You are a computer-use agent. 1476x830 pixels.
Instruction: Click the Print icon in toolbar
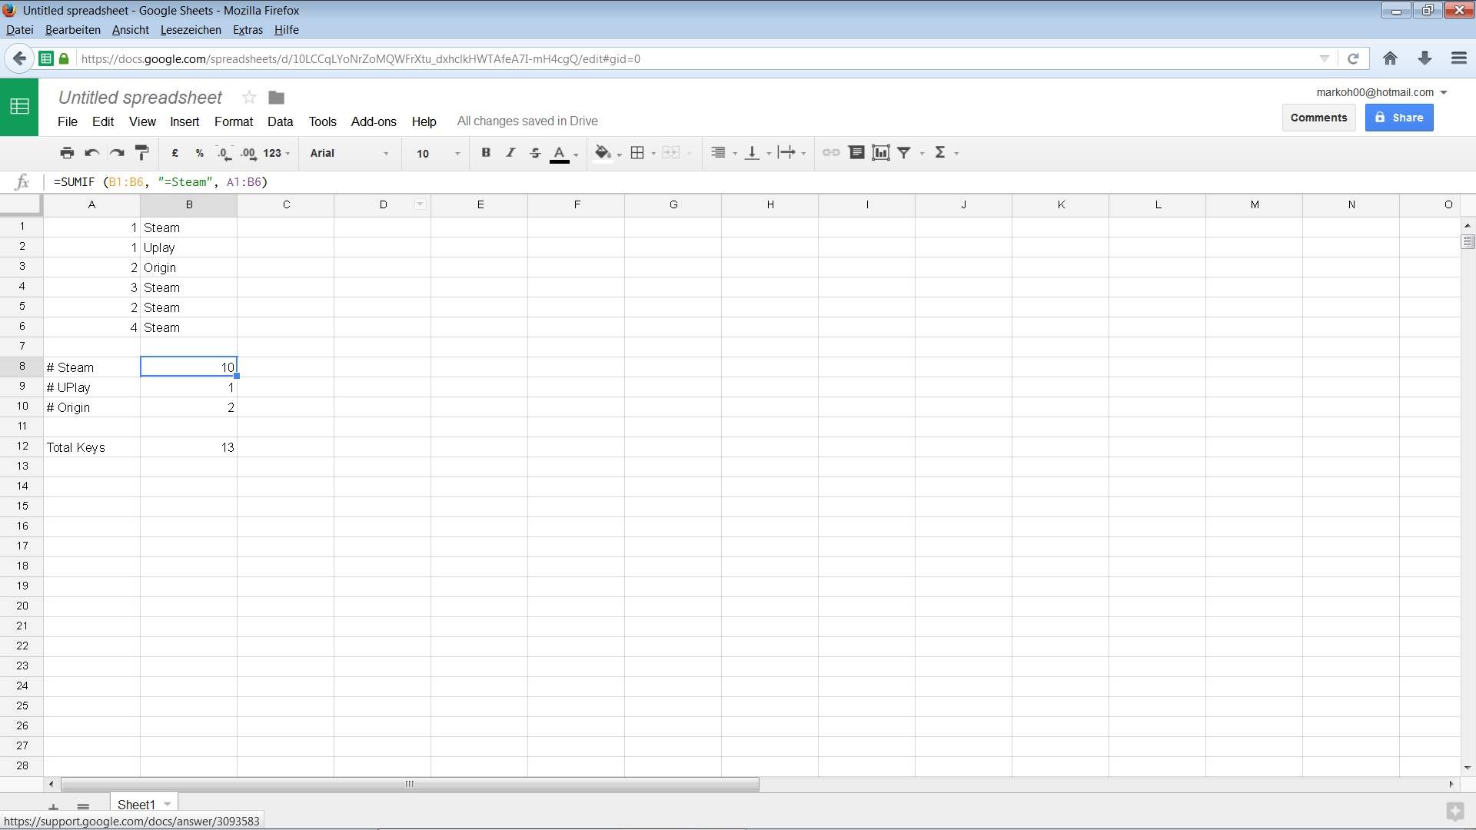click(x=67, y=153)
